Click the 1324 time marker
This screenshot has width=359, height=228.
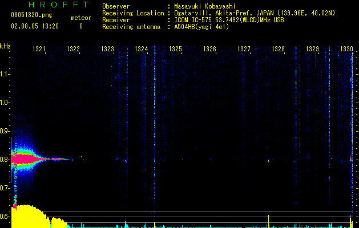tap(142, 49)
